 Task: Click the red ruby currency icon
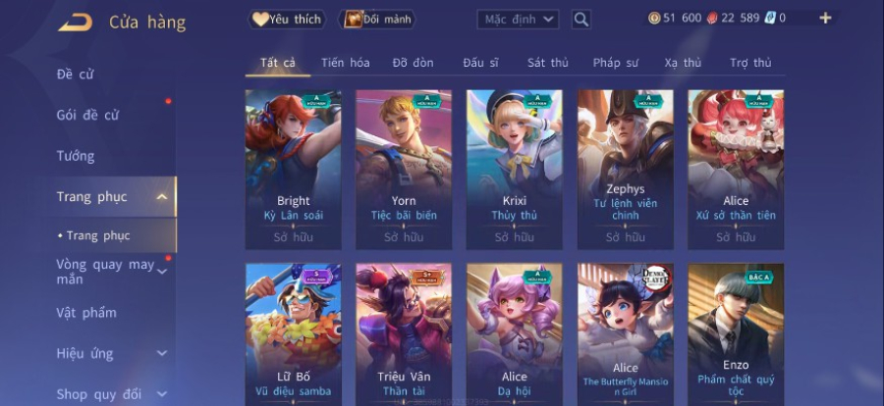[713, 18]
